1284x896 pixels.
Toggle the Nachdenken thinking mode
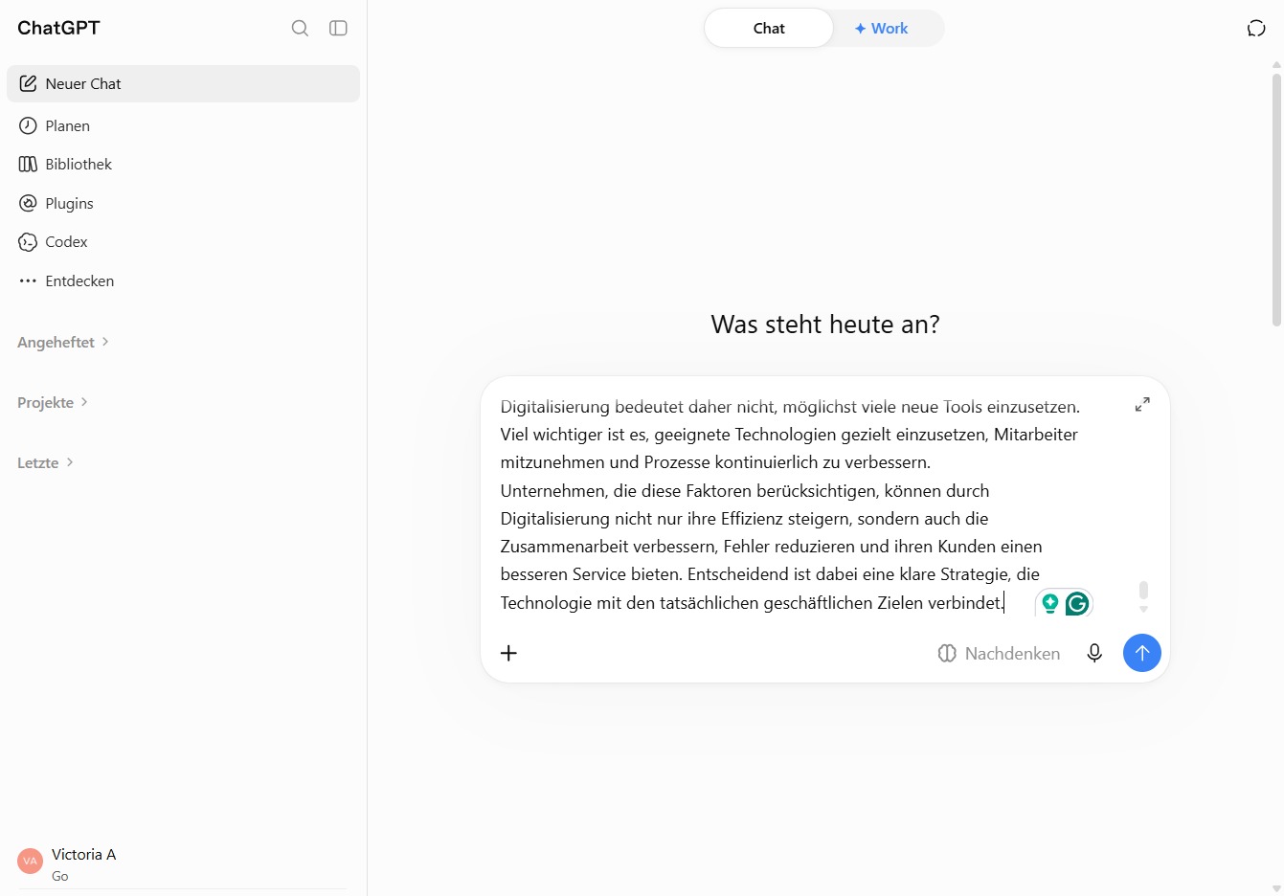tap(999, 653)
